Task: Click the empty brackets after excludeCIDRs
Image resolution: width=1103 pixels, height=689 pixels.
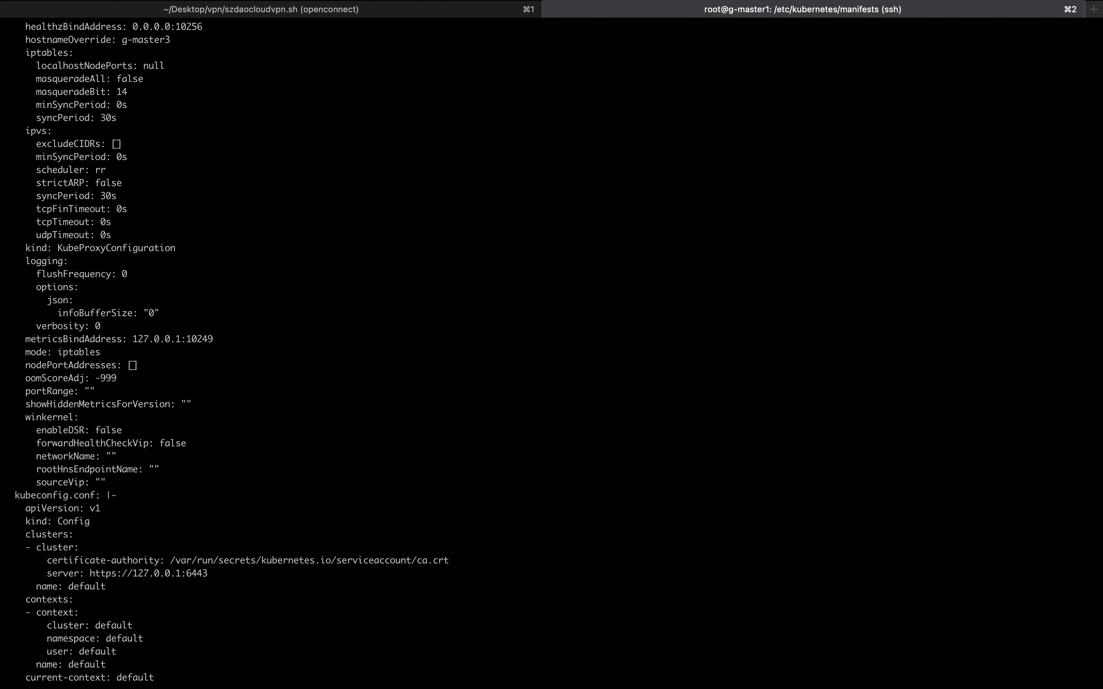Action: (x=116, y=144)
